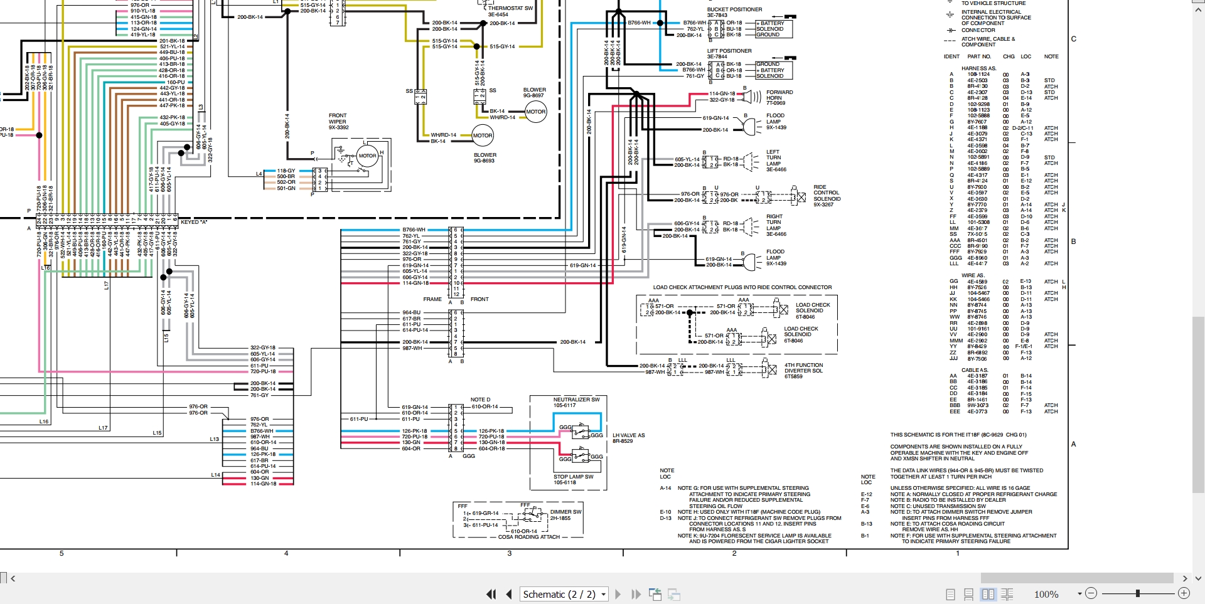Click the RIDE CONTROL SOLENOID label
Image resolution: width=1205 pixels, height=604 pixels.
click(x=827, y=193)
